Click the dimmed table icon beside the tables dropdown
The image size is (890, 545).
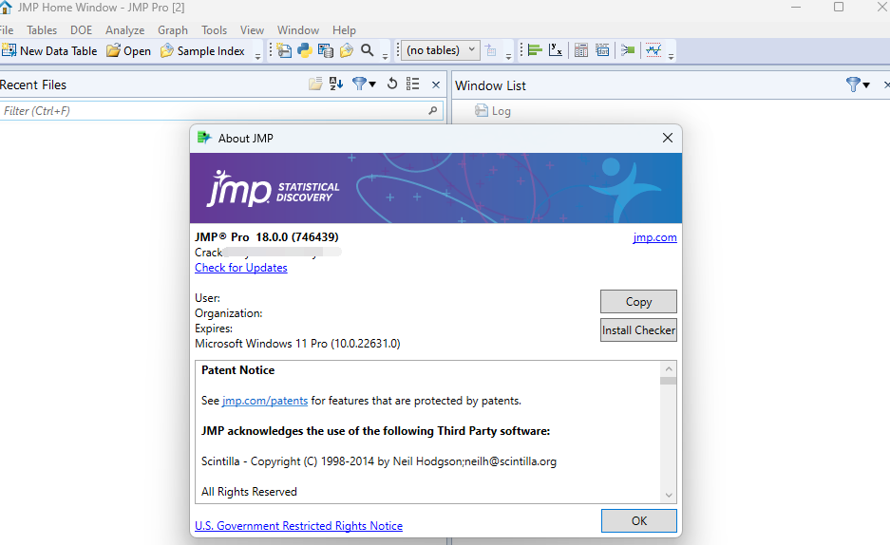[x=491, y=50]
